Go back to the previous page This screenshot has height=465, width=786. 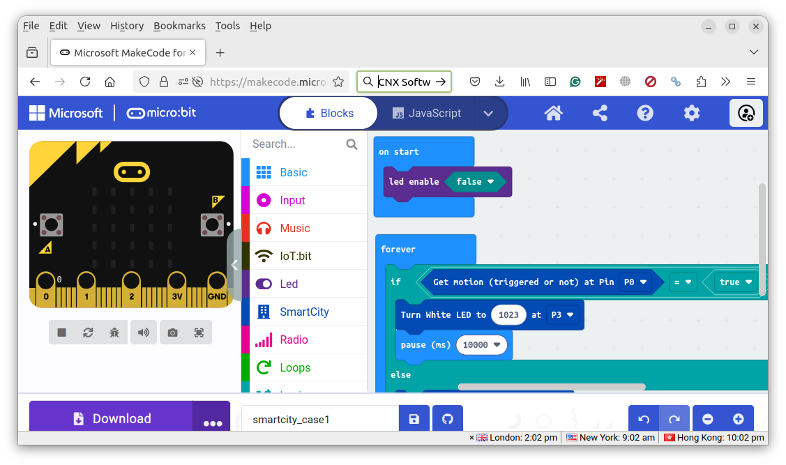click(x=35, y=82)
